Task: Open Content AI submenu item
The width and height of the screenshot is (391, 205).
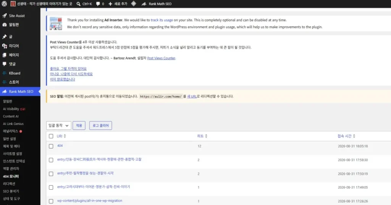Action: tap(11, 117)
